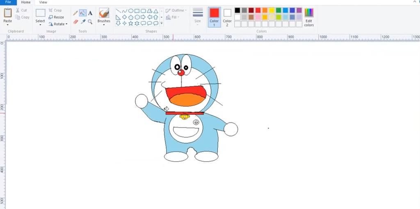Screen dimensions: 420x209
Task: Click the Crop button
Action: click(55, 10)
